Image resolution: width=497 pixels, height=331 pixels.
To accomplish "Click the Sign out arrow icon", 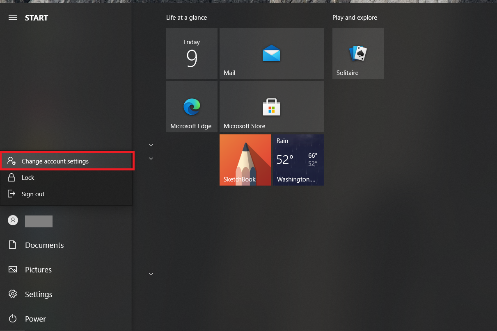I will click(x=12, y=194).
